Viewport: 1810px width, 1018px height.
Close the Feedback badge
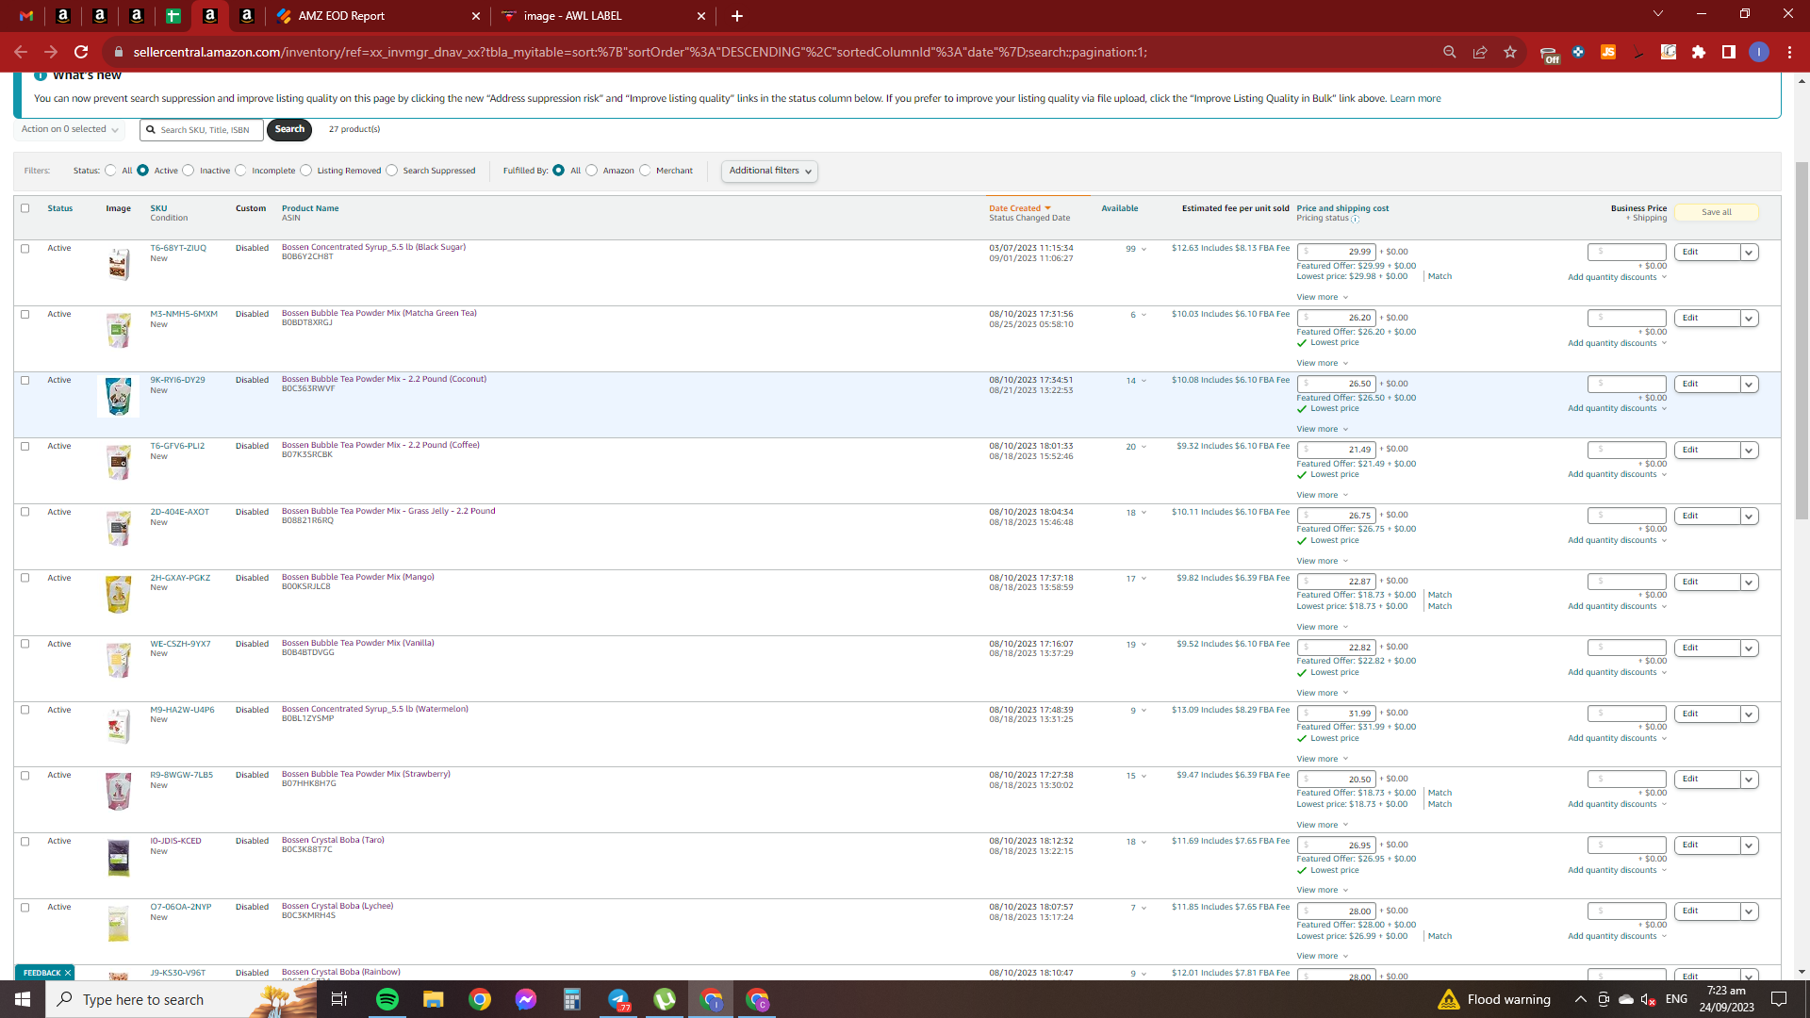[x=68, y=973]
